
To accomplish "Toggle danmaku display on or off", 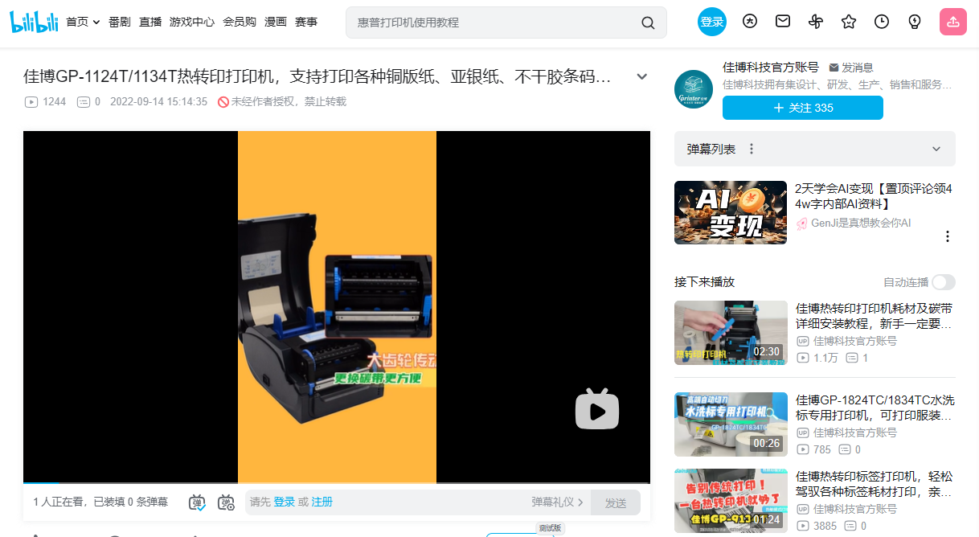I will (x=197, y=502).
